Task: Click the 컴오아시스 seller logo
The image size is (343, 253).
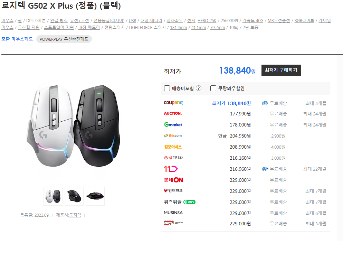Action: tap(173, 147)
